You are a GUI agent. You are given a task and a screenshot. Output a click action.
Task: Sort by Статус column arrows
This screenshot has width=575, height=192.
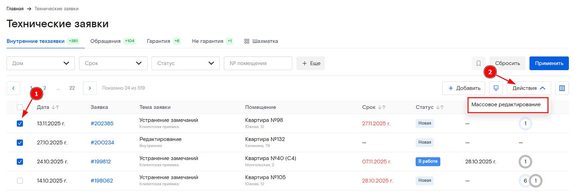pos(440,107)
